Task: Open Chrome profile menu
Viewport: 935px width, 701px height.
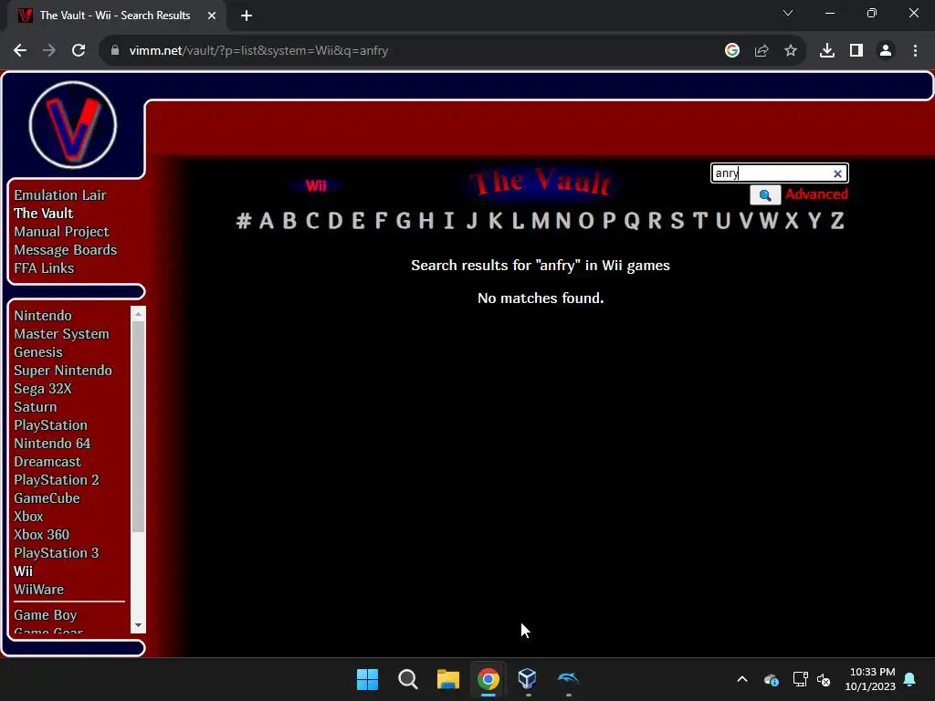Action: click(886, 51)
